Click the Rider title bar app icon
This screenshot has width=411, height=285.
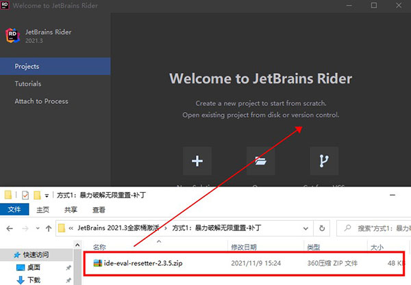[5, 5]
